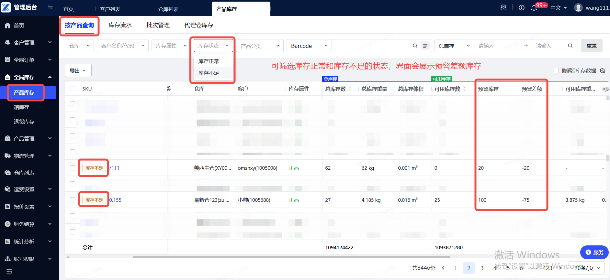The width and height of the screenshot is (610, 280).
Task: Focus the Barcode search input field
Action: 371,46
